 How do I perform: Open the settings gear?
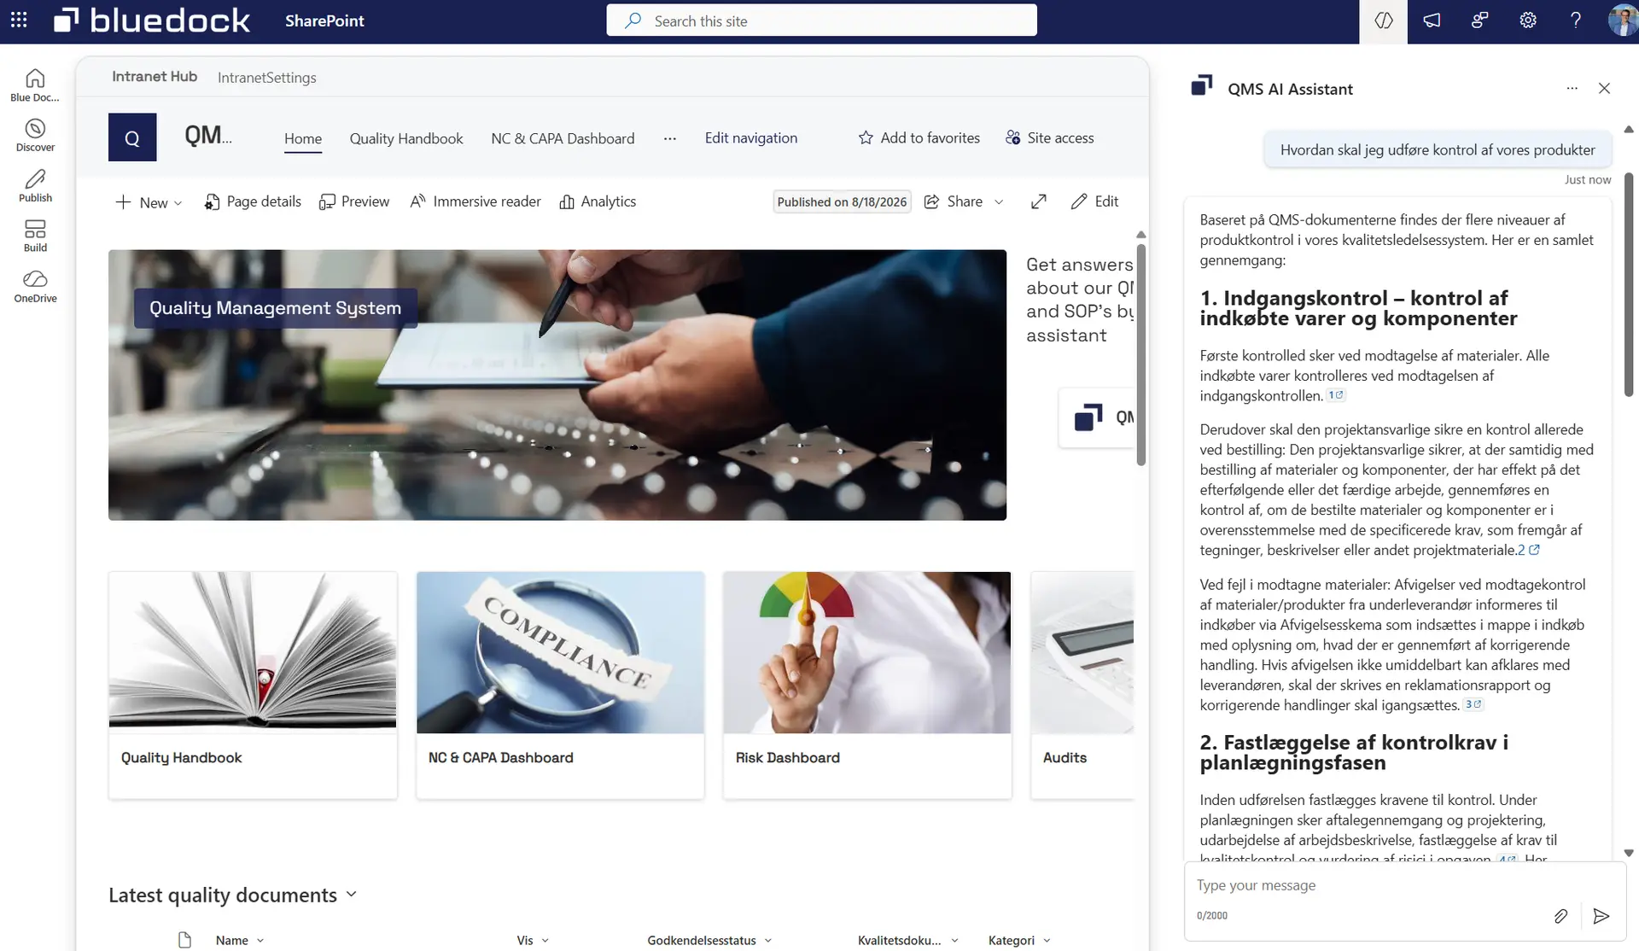tap(1528, 20)
